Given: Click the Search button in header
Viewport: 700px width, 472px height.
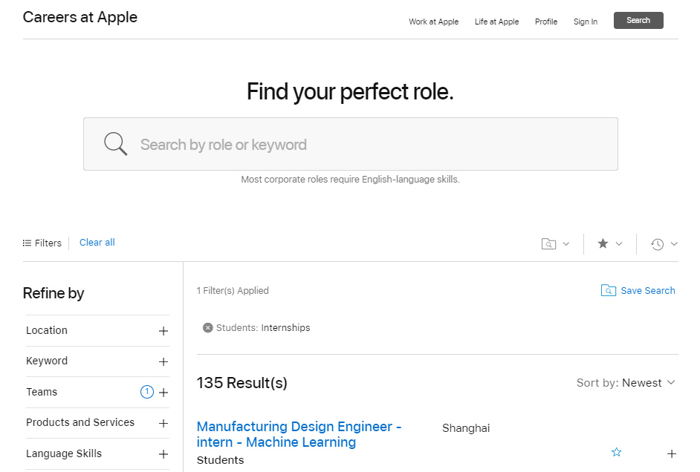Looking at the screenshot, I should click(638, 21).
